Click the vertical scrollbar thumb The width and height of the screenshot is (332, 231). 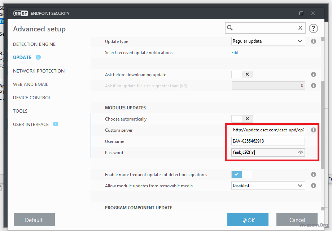(x=323, y=125)
